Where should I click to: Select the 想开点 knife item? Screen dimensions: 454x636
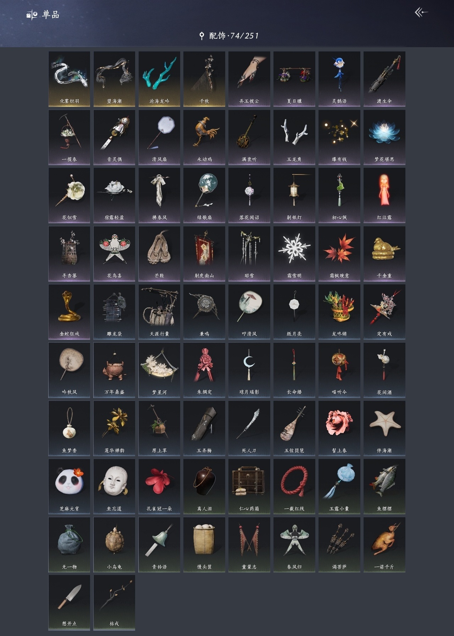pos(69,603)
